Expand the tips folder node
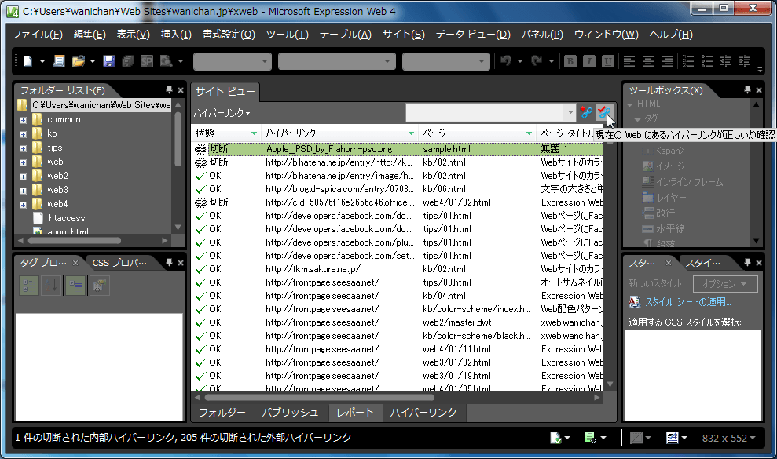 pos(23,148)
